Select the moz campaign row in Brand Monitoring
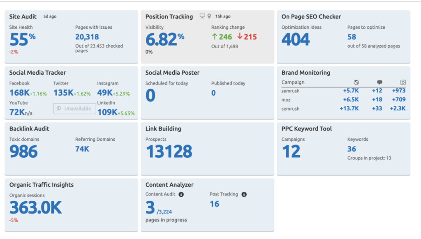This screenshot has height=239, width=421. [x=286, y=100]
